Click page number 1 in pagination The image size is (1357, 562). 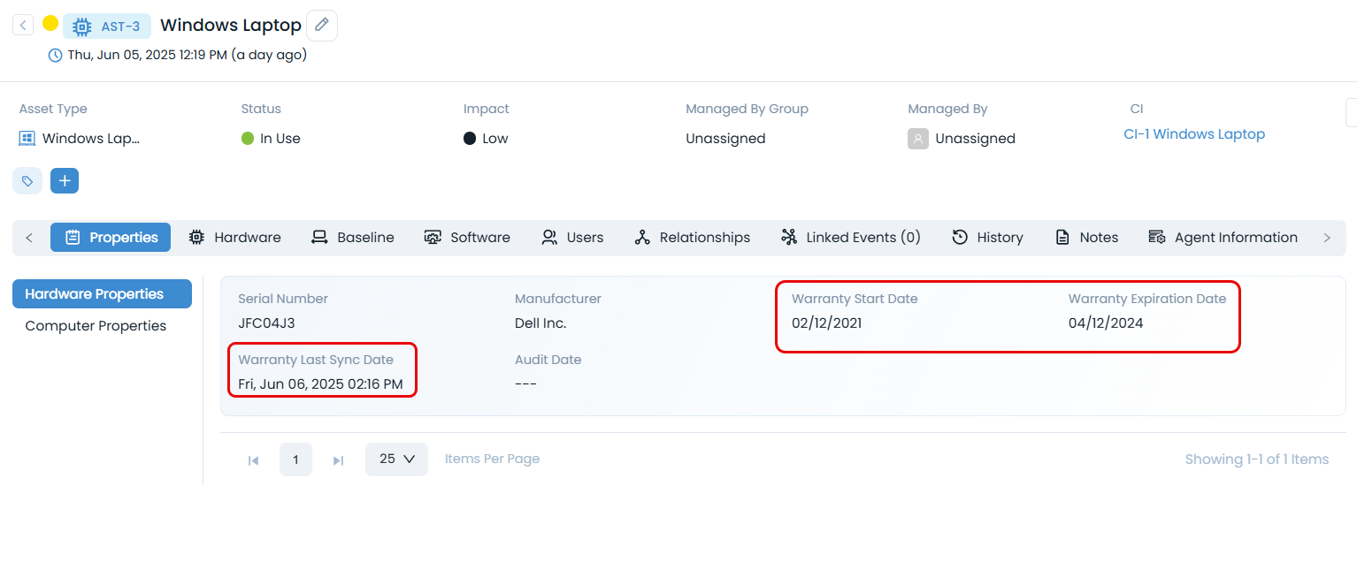click(295, 459)
